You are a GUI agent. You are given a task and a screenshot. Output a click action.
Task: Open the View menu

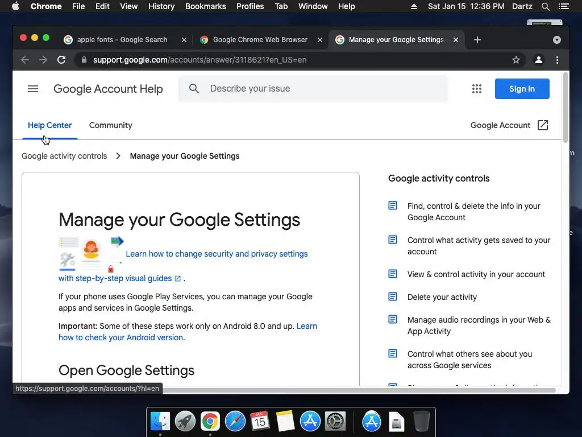pos(129,6)
